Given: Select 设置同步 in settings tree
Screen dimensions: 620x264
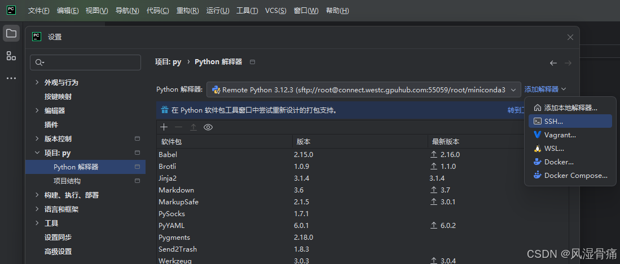Looking at the screenshot, I should [x=58, y=237].
